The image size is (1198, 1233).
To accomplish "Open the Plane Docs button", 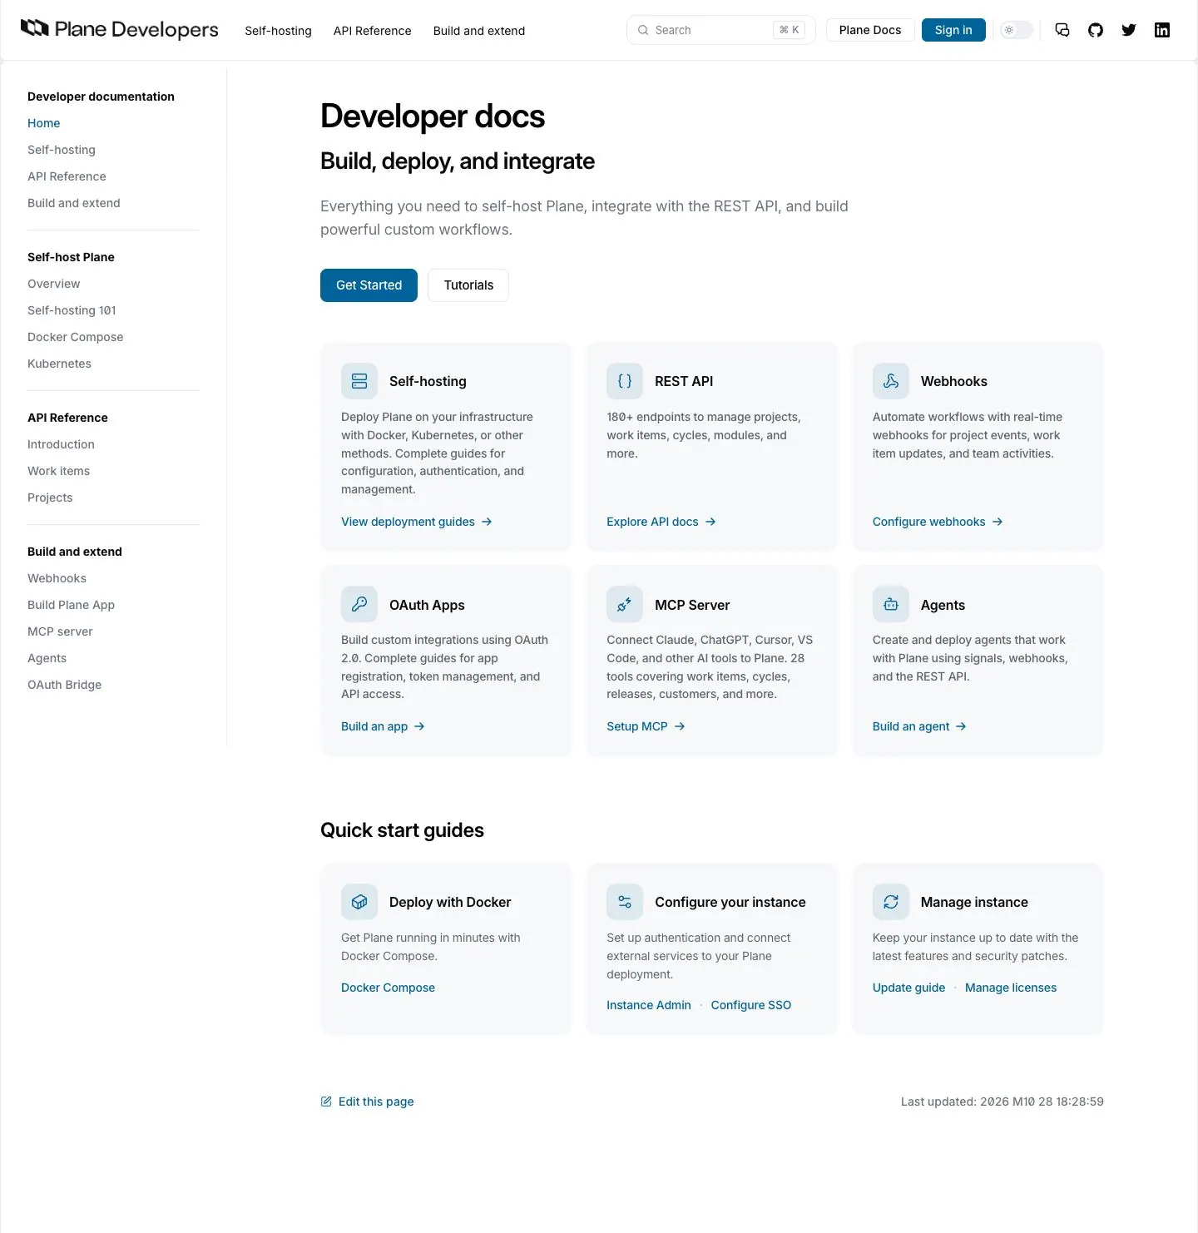I will pyautogui.click(x=870, y=30).
